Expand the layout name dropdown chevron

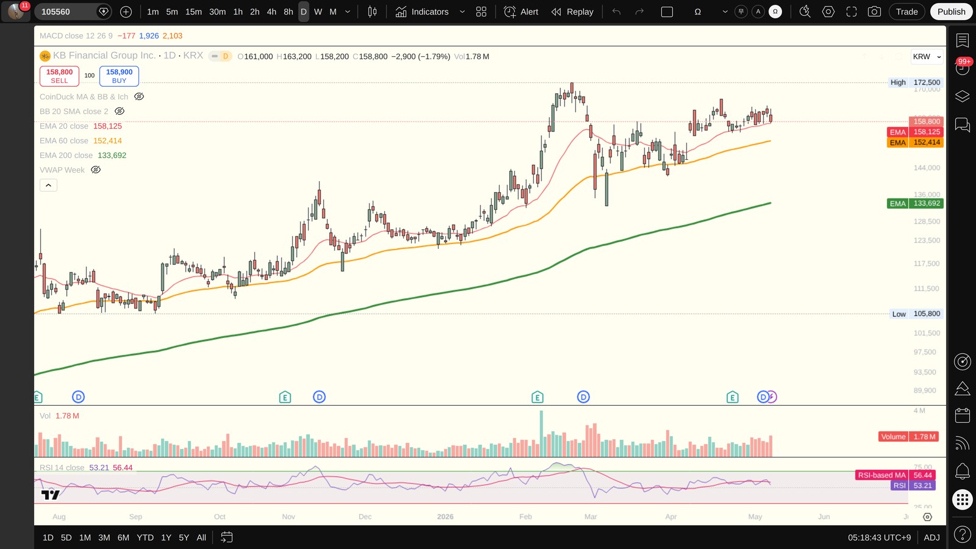725,12
